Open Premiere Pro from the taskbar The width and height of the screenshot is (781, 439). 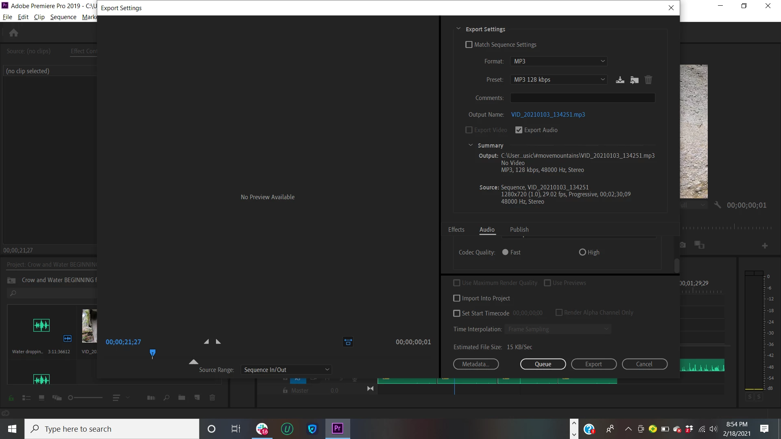tap(338, 428)
